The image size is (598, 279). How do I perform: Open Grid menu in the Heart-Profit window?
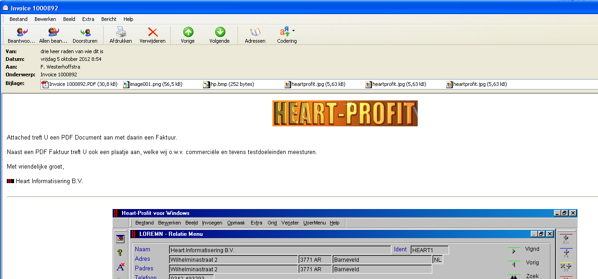[x=272, y=223]
